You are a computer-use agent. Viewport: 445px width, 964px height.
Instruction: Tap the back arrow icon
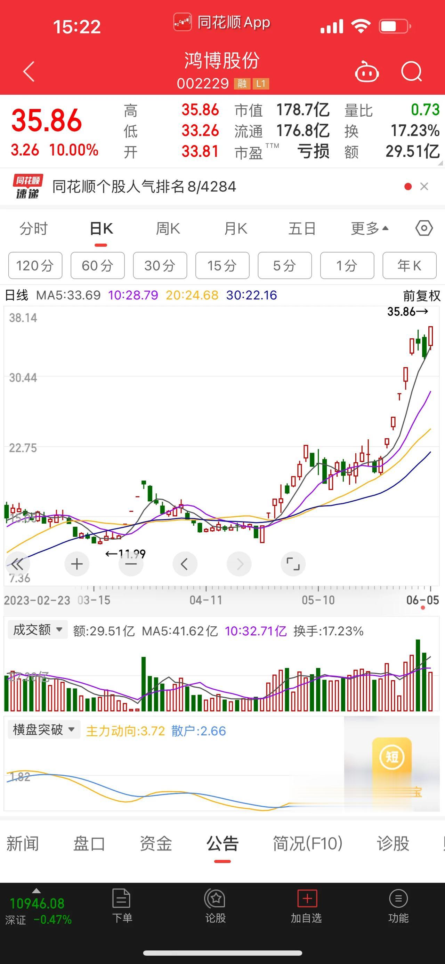29,71
